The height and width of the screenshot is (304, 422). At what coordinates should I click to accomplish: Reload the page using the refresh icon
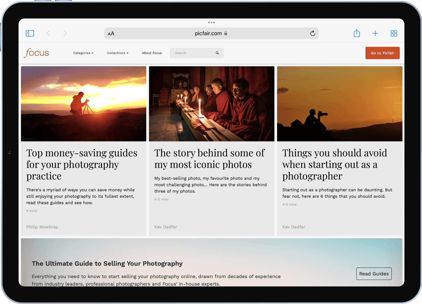coord(313,33)
